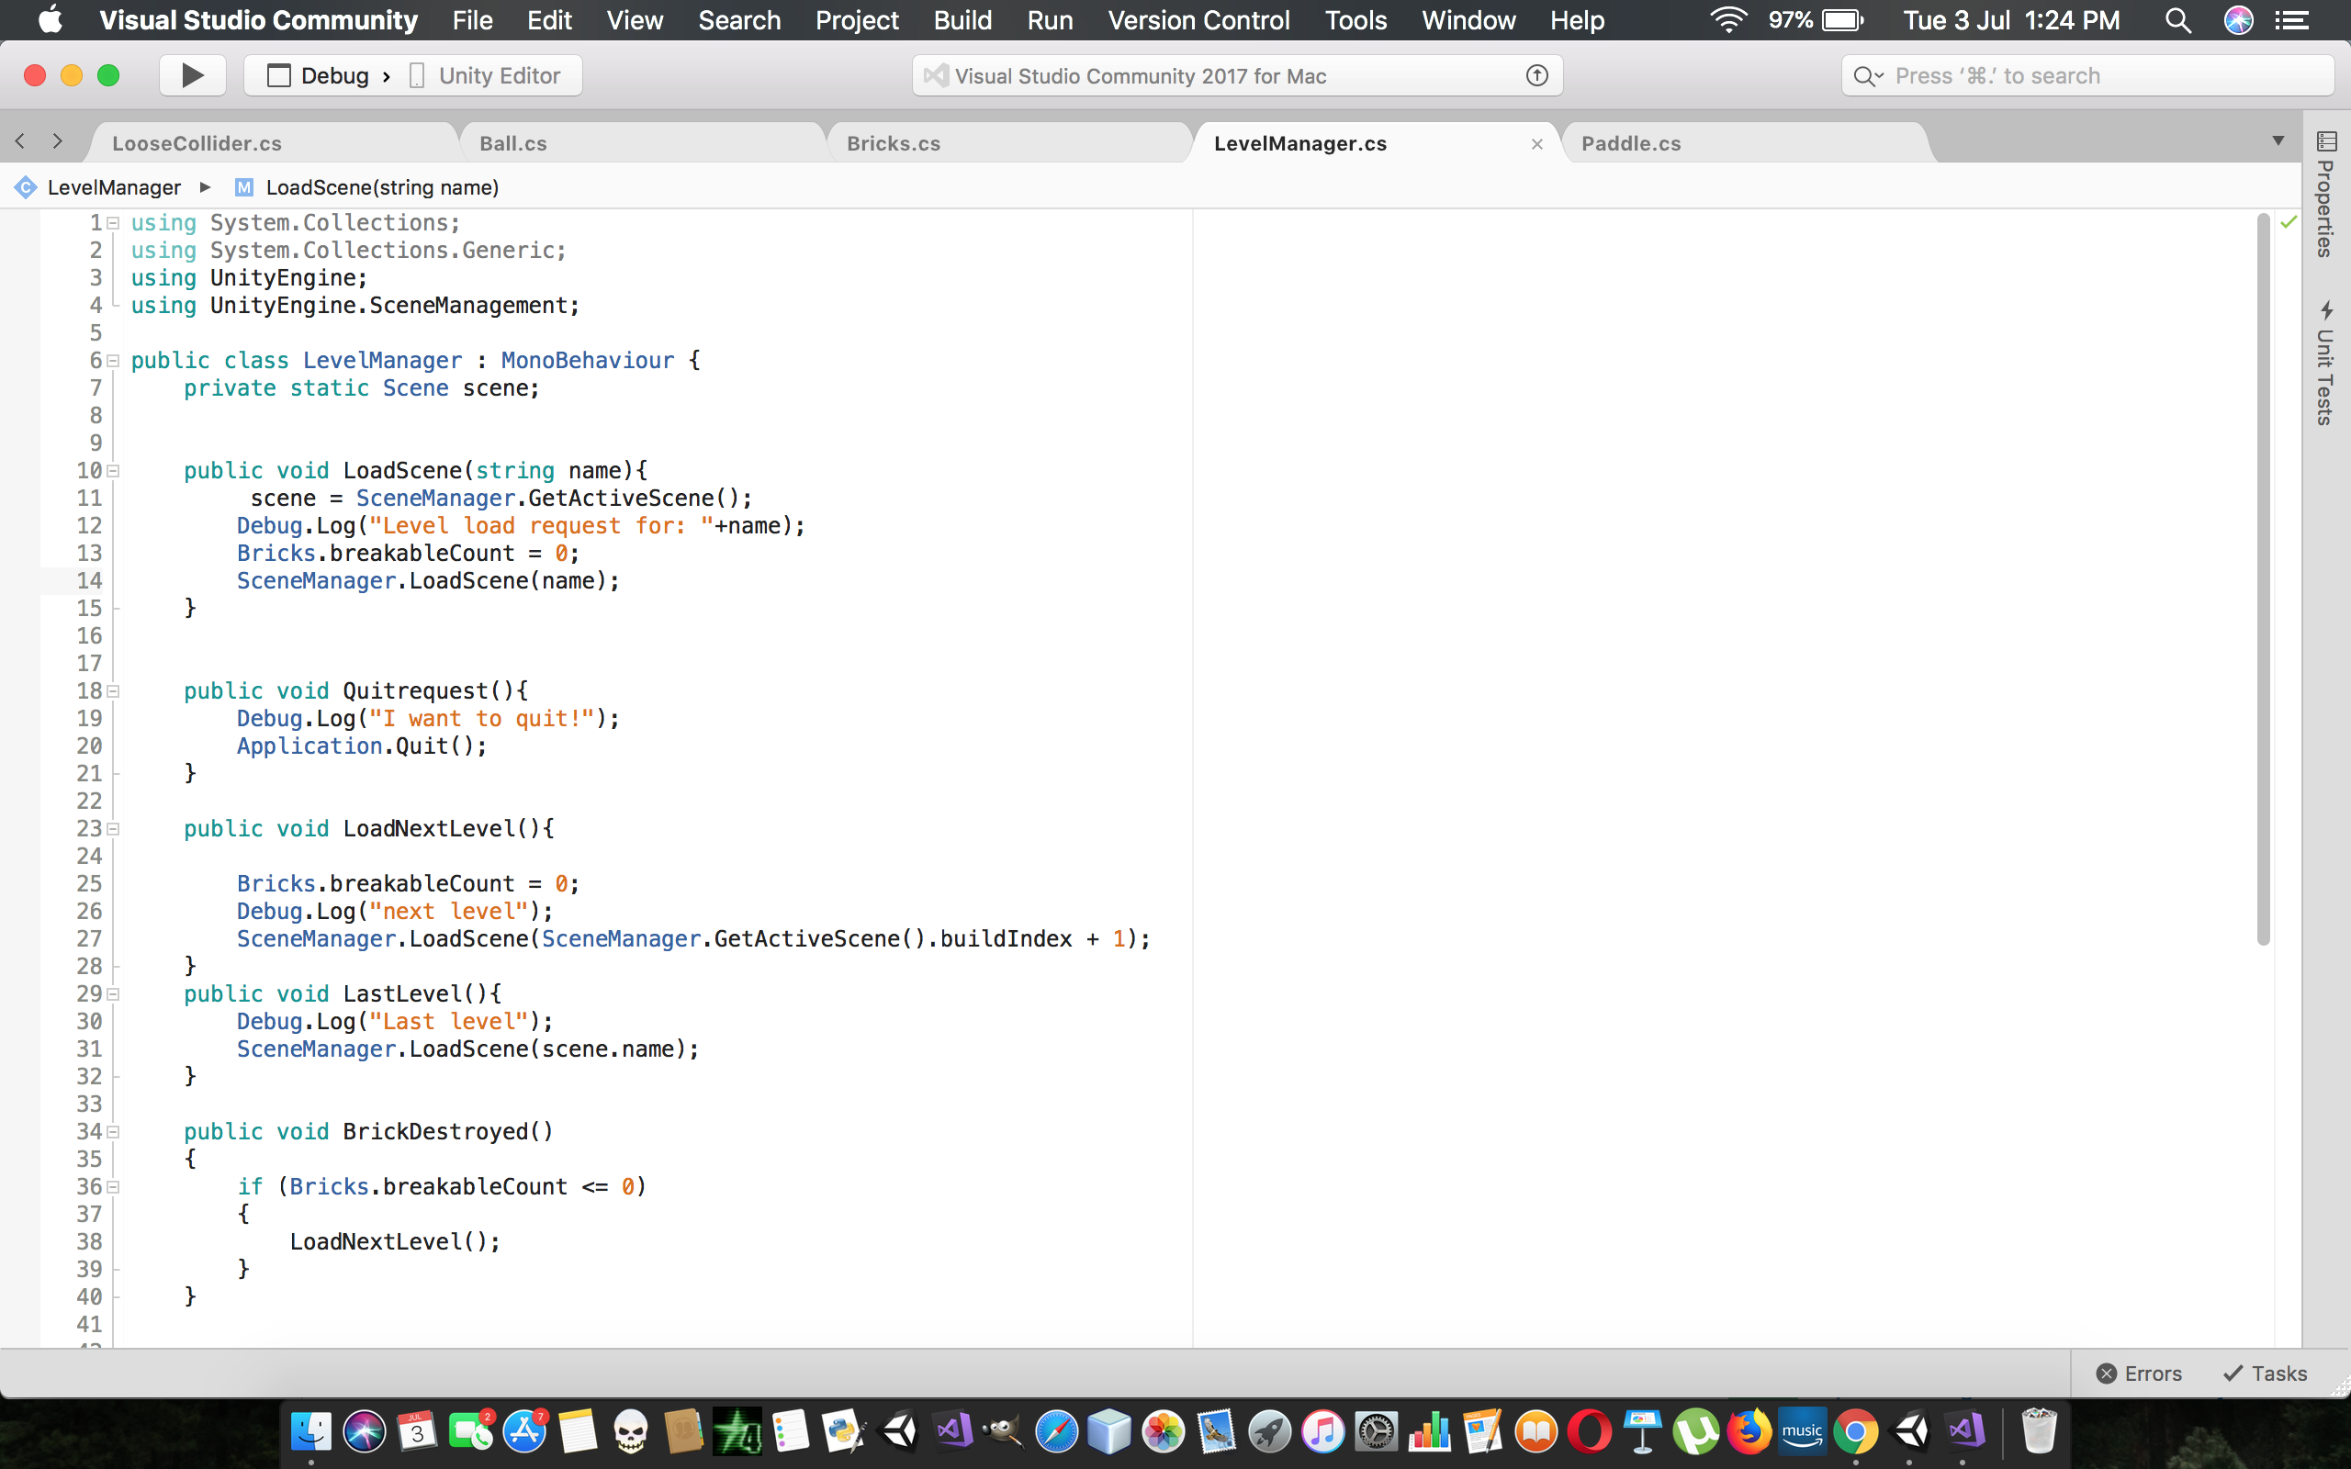This screenshot has height=1469, width=2351.
Task: Open the Edit menu
Action: 549,19
